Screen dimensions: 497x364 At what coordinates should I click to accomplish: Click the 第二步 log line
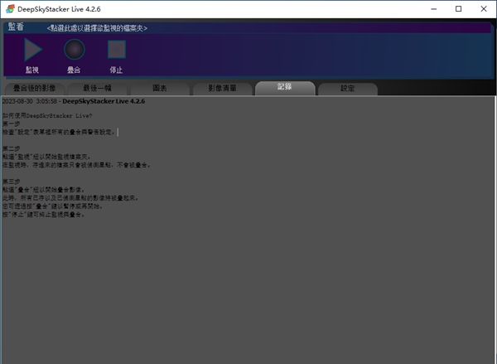click(11, 148)
